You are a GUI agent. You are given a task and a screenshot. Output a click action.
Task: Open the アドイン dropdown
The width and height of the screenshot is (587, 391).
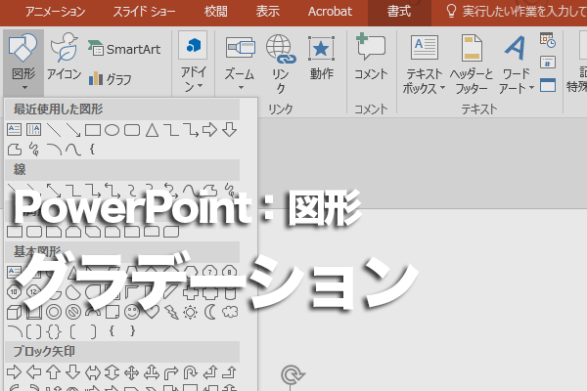193,63
